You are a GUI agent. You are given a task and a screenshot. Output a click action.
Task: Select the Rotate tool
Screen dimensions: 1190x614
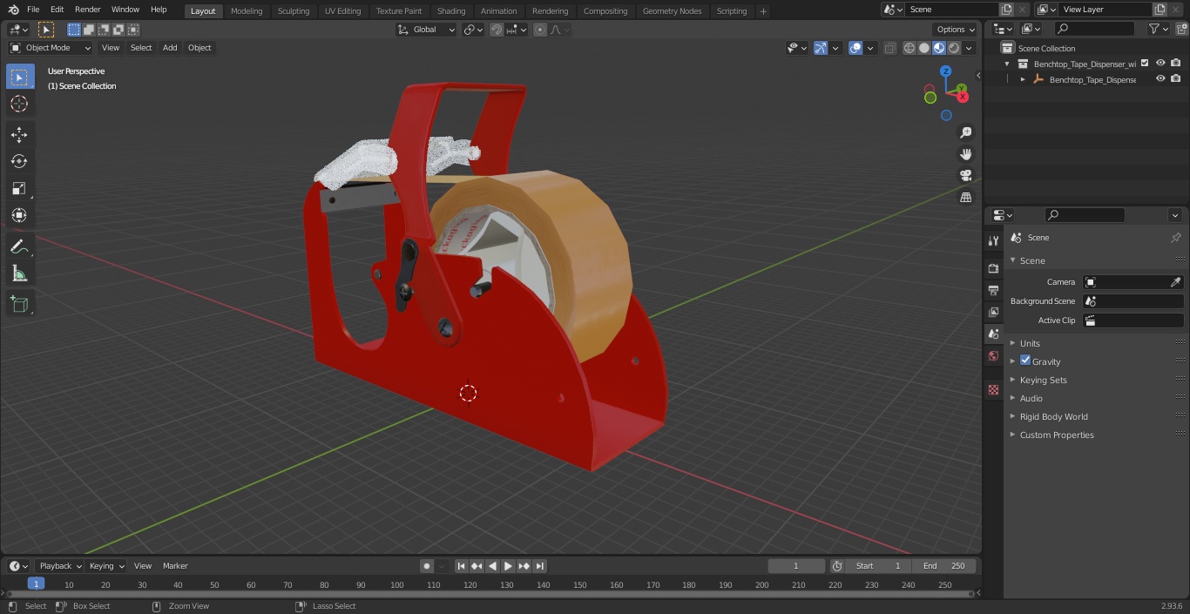[x=19, y=161]
